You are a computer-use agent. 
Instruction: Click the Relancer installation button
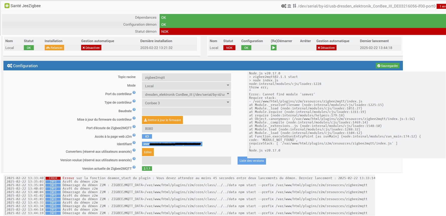[54, 48]
